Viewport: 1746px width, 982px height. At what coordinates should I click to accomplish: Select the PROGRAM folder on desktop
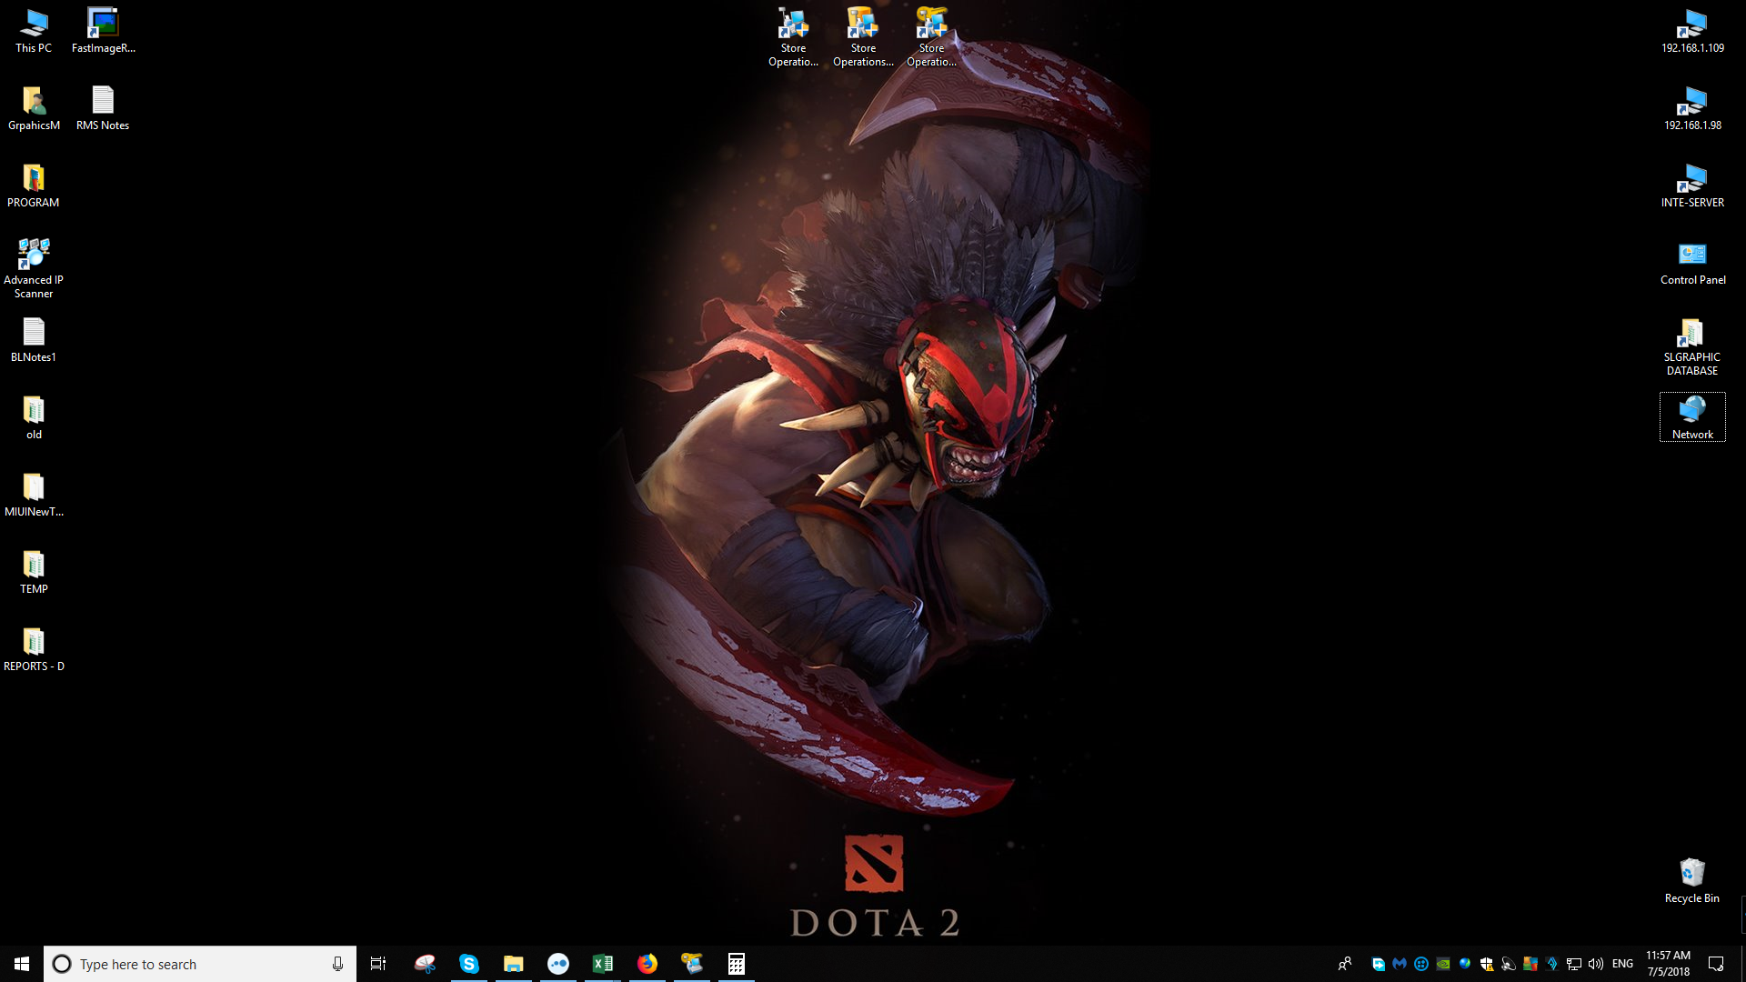point(34,185)
